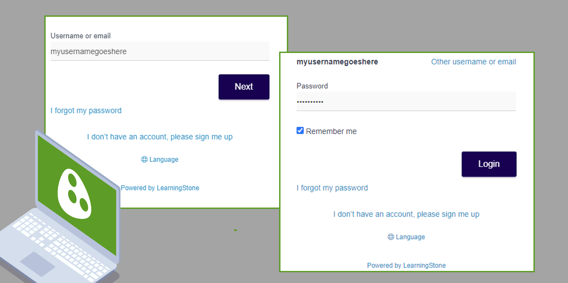Click the laptop trackpad in the illustration
This screenshot has width=568, height=283.
[x=37, y=264]
